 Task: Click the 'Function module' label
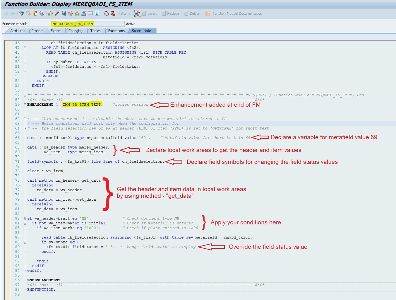[x=15, y=24]
